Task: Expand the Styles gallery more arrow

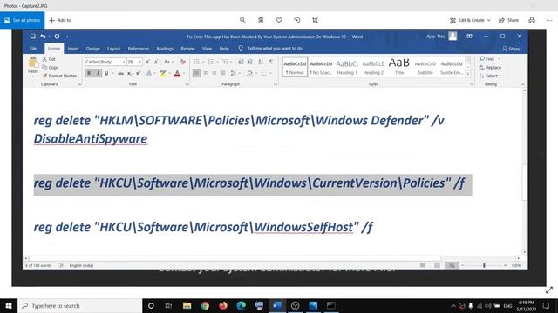Action: click(468, 75)
